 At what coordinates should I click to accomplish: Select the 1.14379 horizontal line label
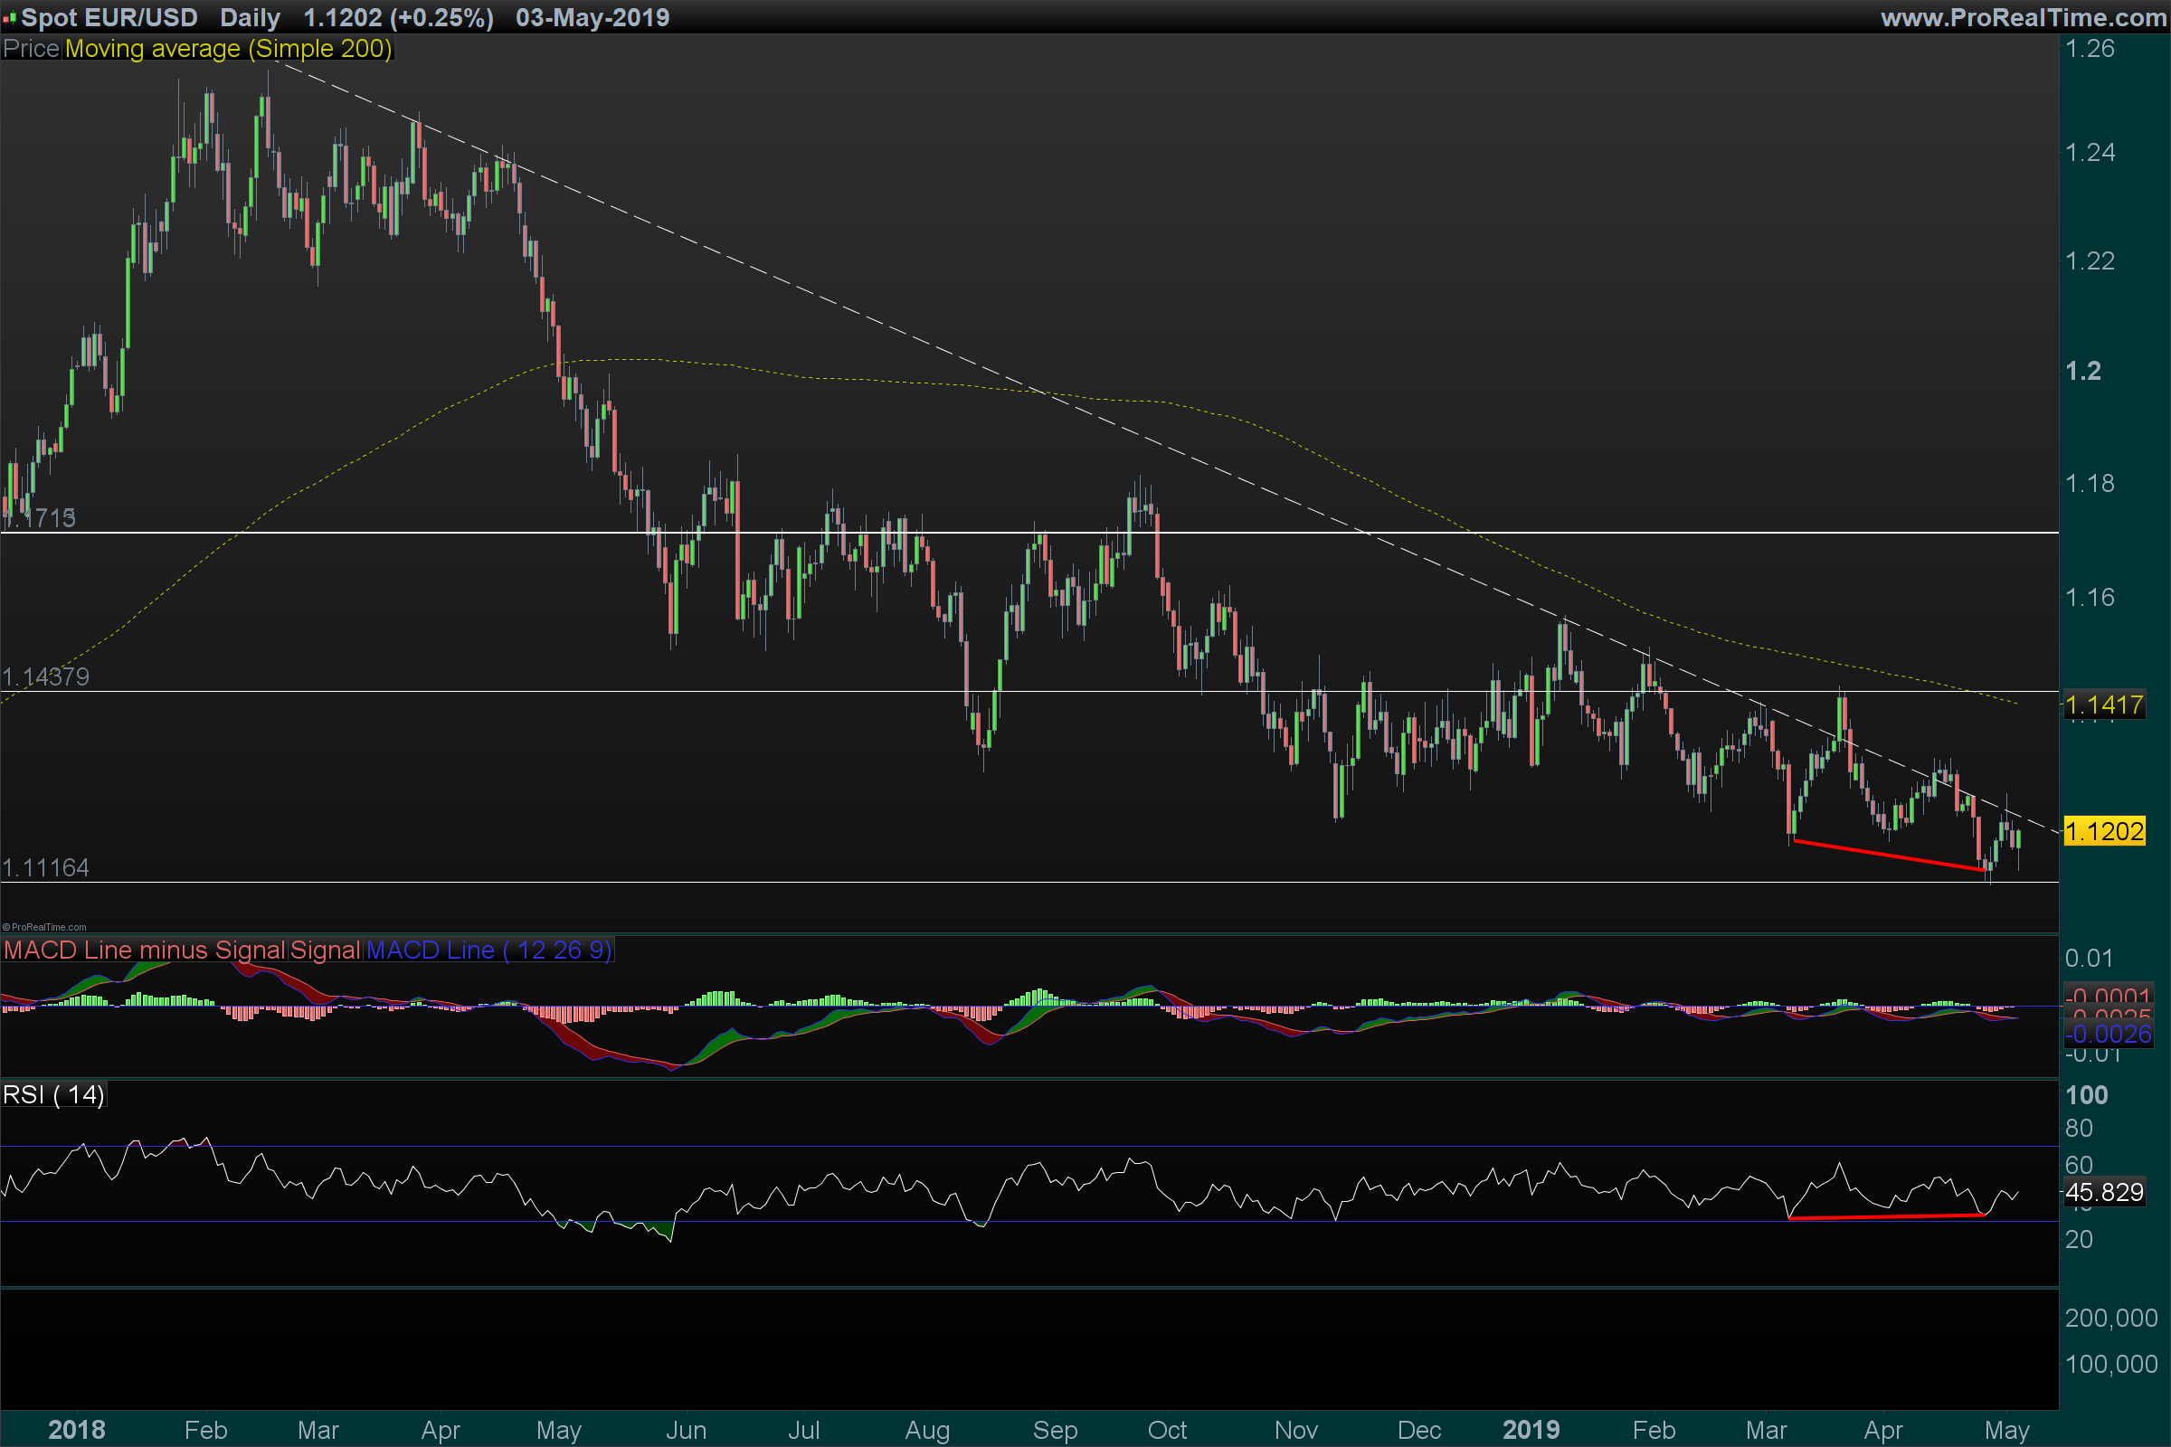46,676
